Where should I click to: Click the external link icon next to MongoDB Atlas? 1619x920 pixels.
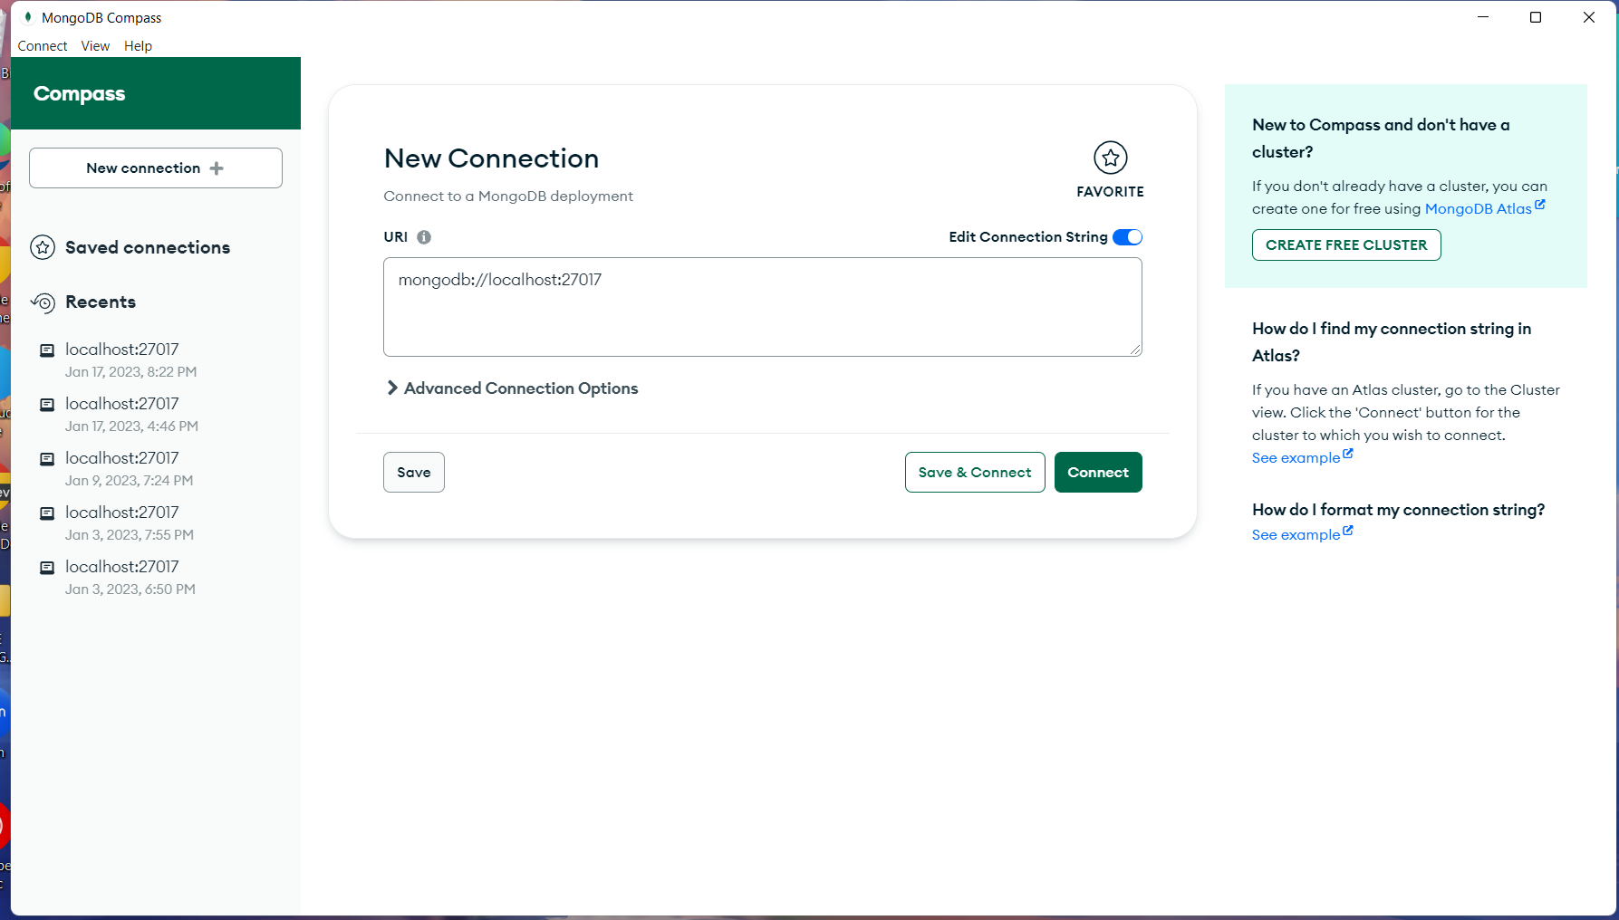(1541, 204)
